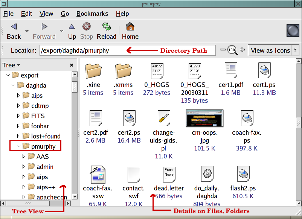
Task: Open the View as Icons dropdown
Action: [x=295, y=50]
